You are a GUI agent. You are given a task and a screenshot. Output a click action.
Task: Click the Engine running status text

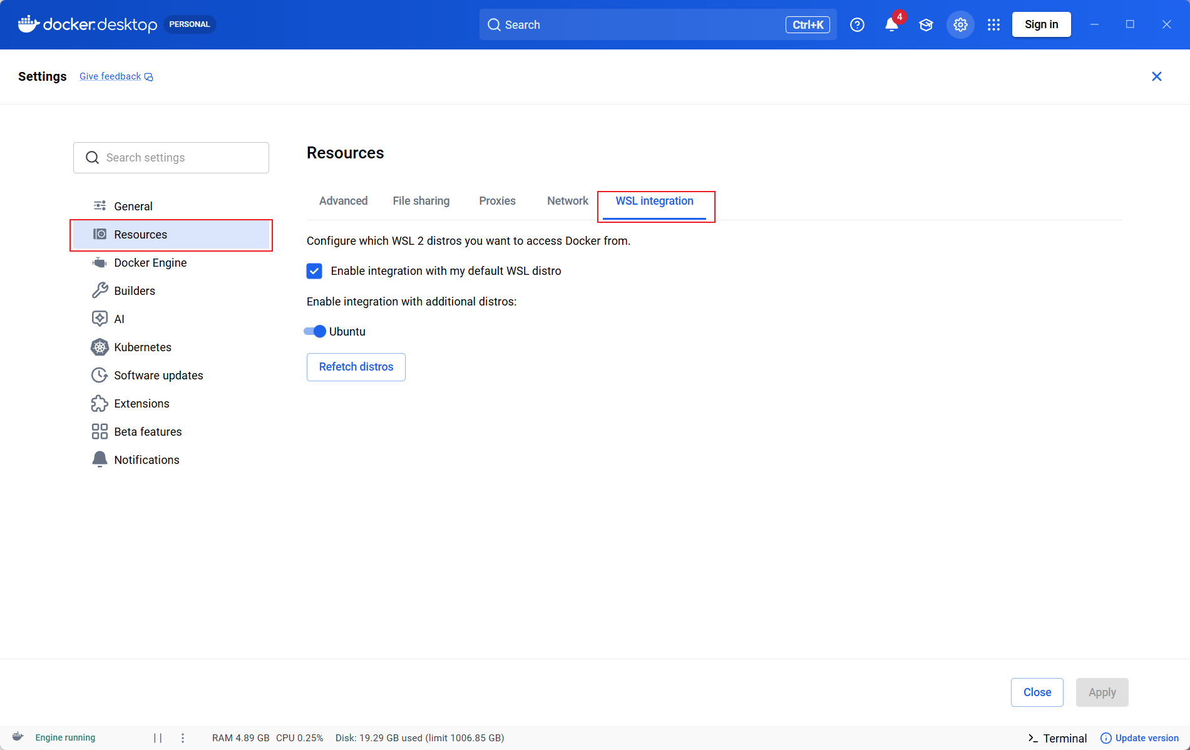[x=65, y=737]
